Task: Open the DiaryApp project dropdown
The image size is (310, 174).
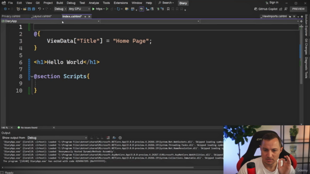Action: (50, 21)
